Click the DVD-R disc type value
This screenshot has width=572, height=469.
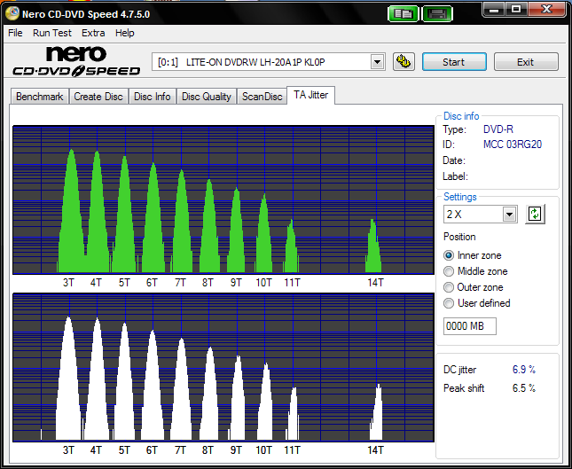pos(498,129)
